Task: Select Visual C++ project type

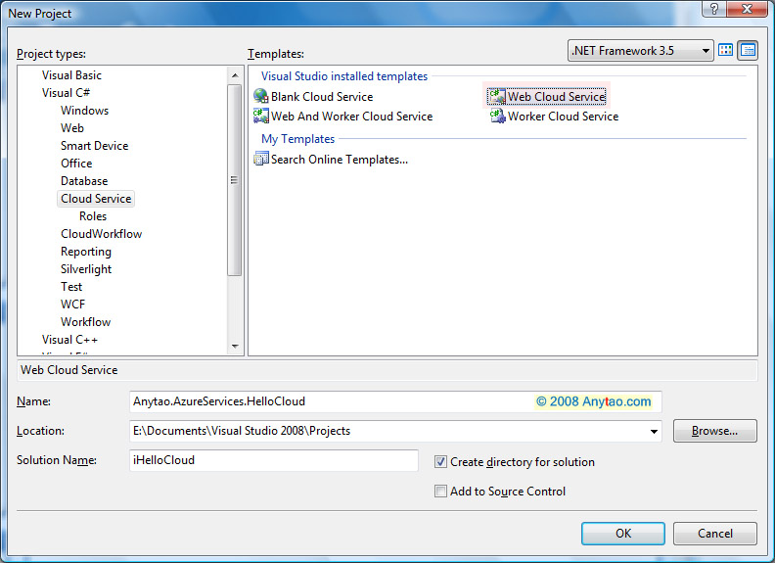Action: click(69, 340)
